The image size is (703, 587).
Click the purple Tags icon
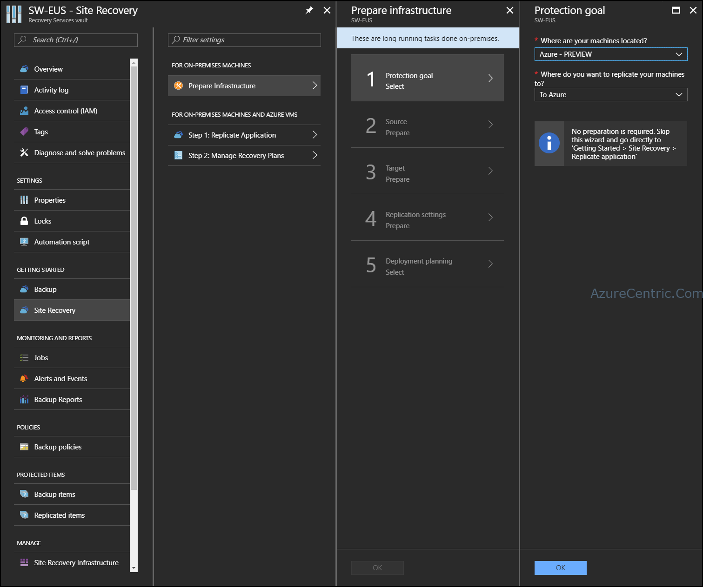coord(24,132)
